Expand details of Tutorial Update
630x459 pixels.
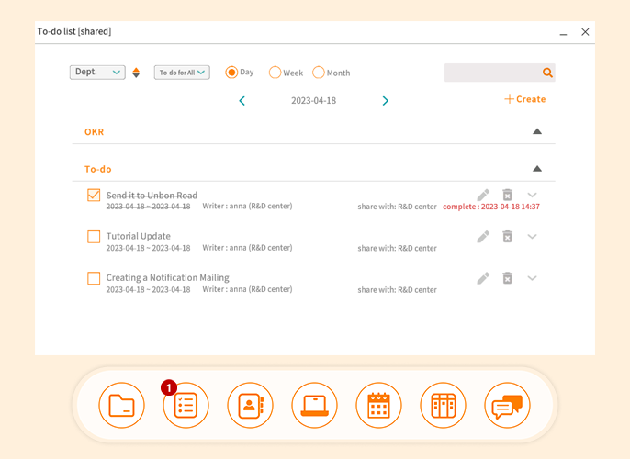(x=532, y=237)
